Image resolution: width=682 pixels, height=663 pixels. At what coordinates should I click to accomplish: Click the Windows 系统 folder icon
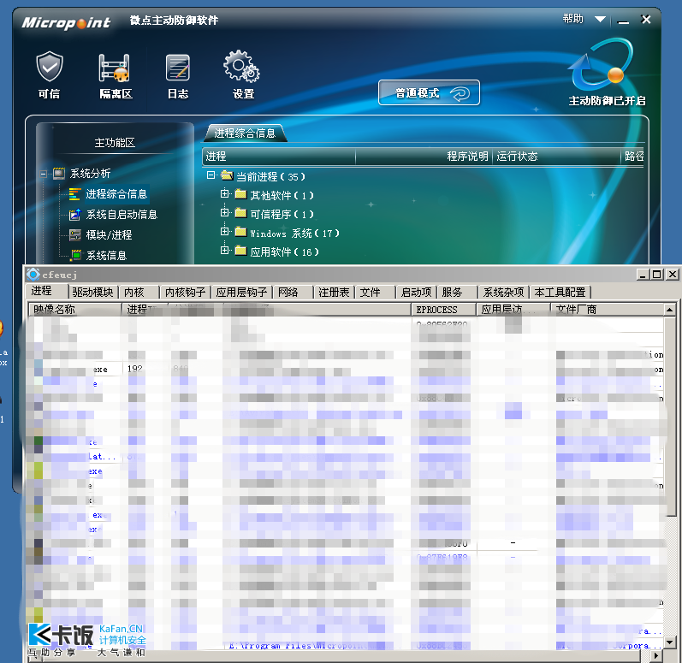click(240, 232)
